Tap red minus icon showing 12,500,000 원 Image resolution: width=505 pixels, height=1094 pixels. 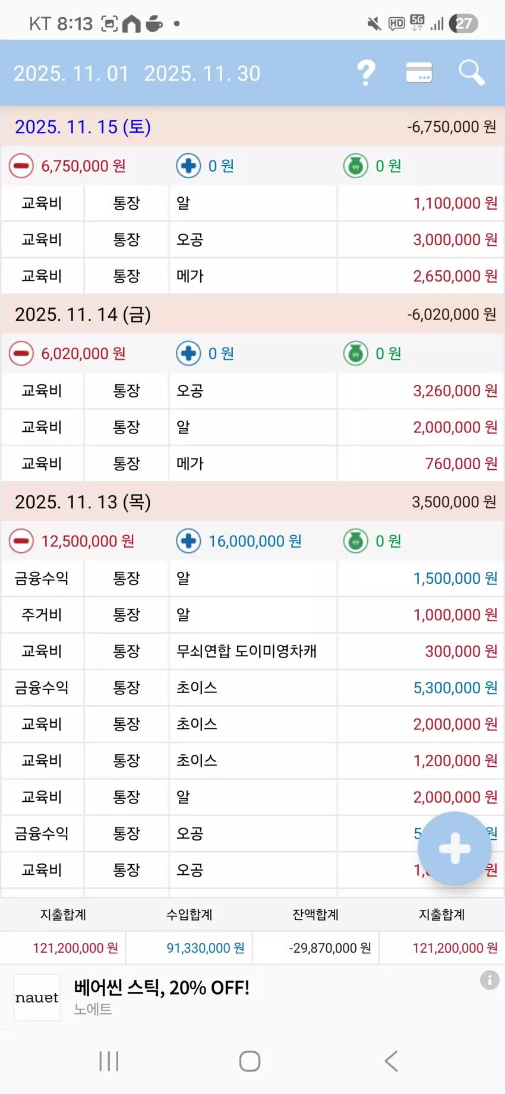point(21,541)
